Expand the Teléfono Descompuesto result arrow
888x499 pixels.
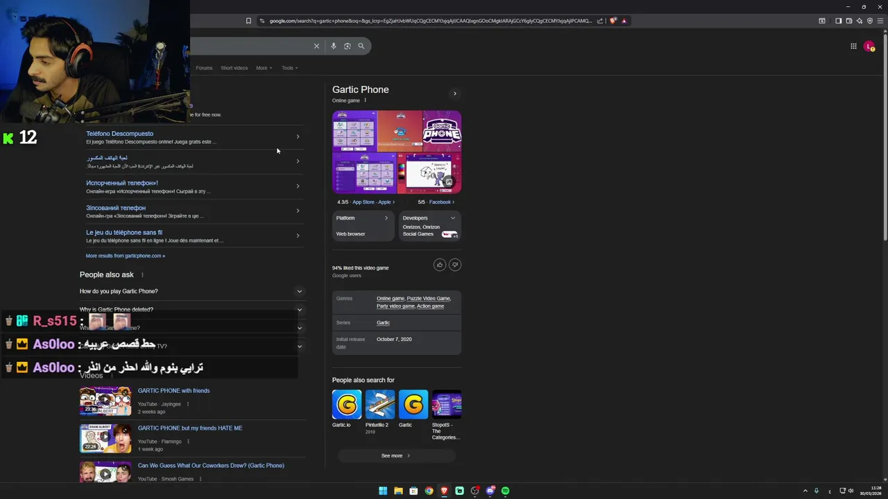click(x=298, y=137)
